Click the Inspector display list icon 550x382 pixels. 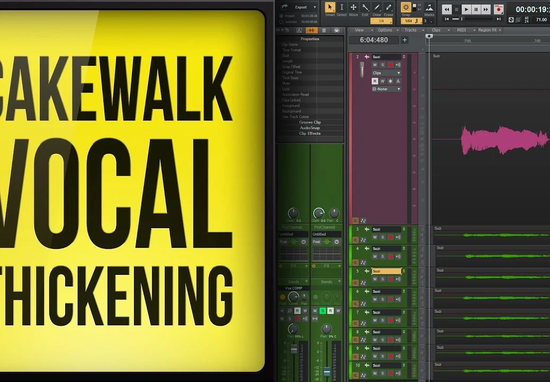pos(324,30)
